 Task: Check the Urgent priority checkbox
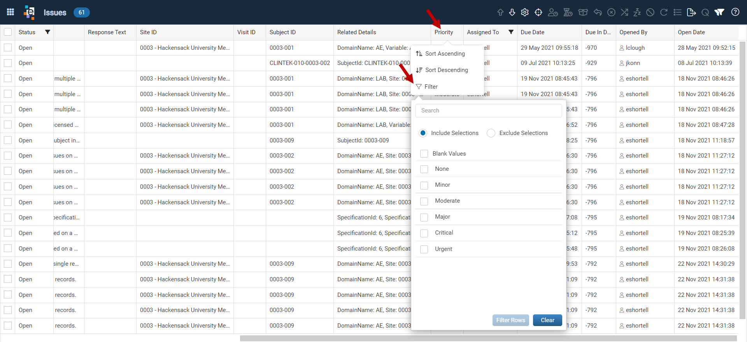424,249
